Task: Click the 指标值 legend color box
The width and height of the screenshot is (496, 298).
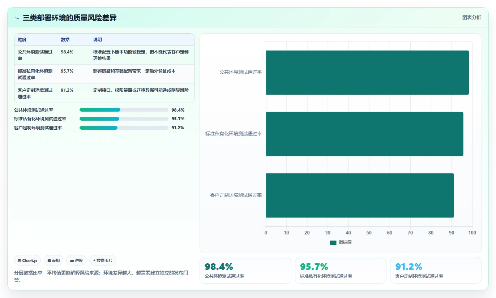Action: 333,243
